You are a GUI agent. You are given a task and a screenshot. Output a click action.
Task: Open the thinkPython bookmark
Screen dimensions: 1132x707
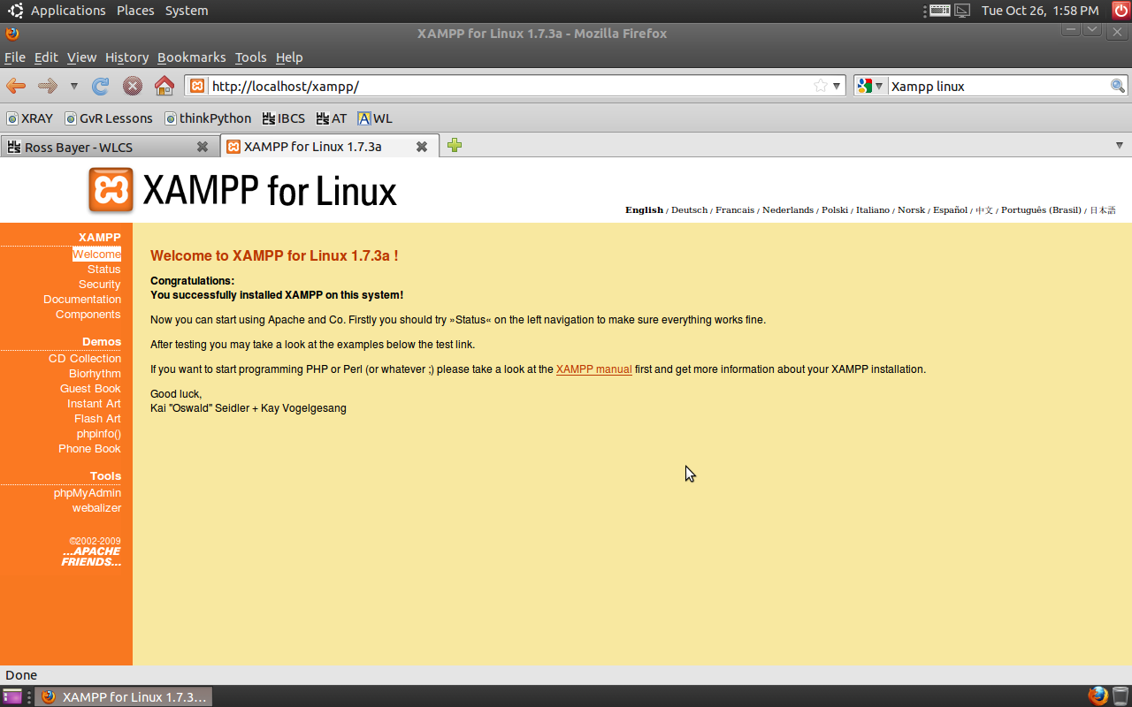point(208,118)
